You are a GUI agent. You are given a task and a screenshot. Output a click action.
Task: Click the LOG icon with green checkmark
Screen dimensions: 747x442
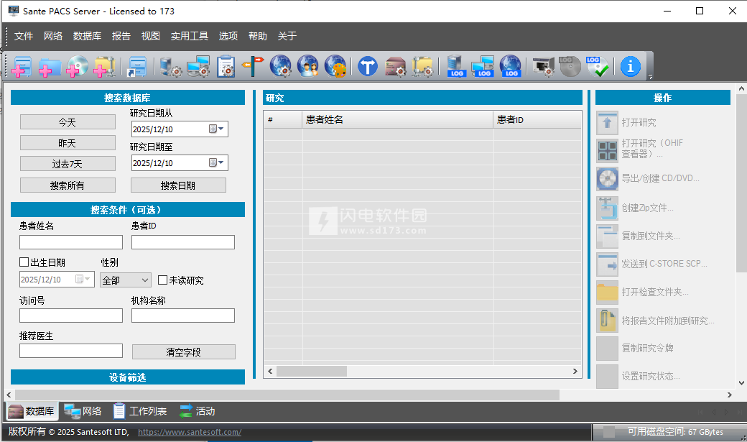point(597,66)
